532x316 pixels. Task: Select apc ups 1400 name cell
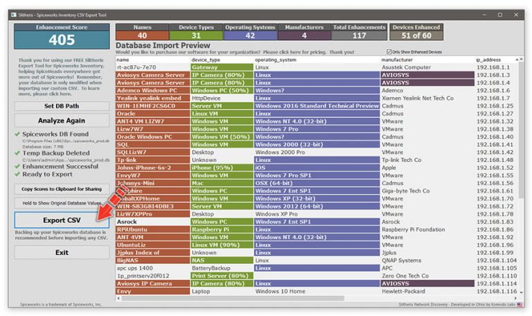point(152,268)
